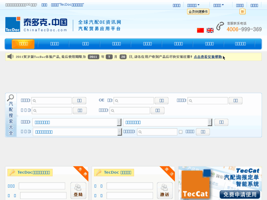Click the magnifier icon above 汽配搜索大全
Viewport: 267px width, 200px height.
[x=11, y=98]
